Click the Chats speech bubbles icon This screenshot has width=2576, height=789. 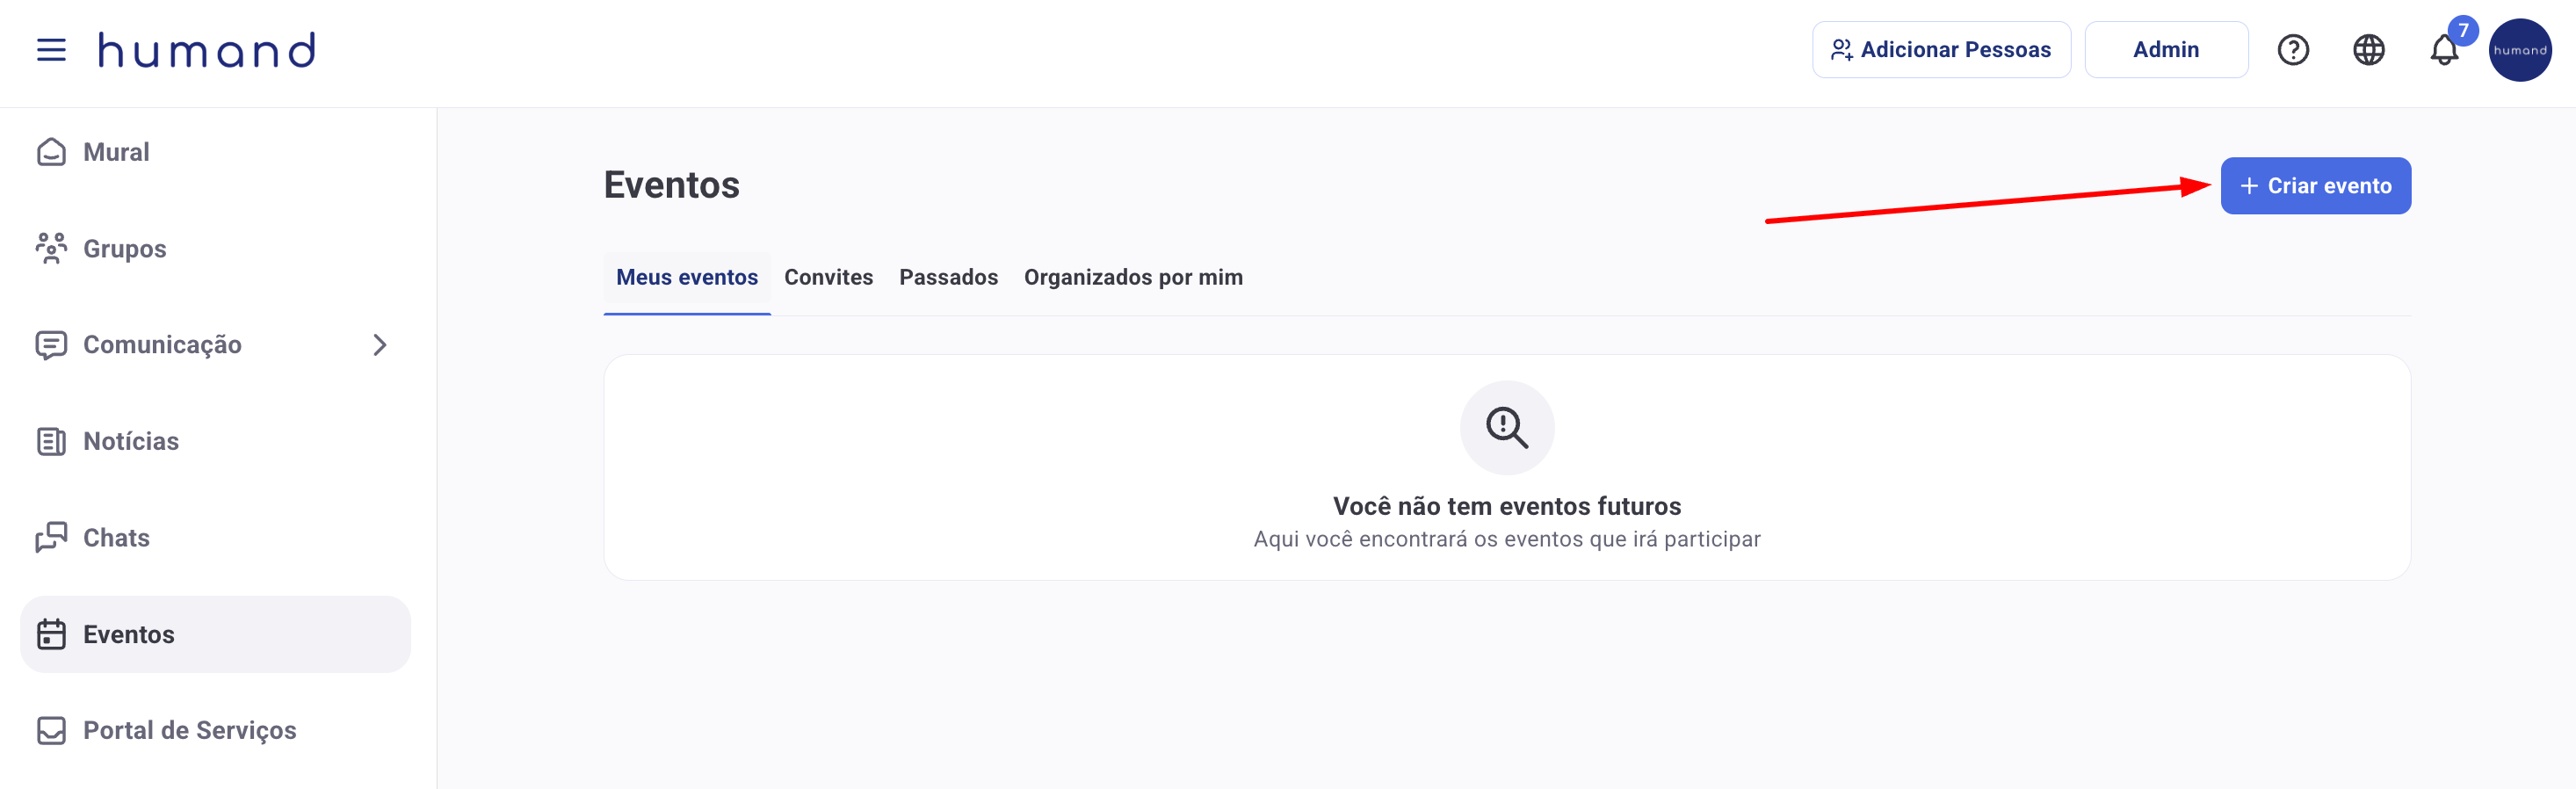point(51,538)
